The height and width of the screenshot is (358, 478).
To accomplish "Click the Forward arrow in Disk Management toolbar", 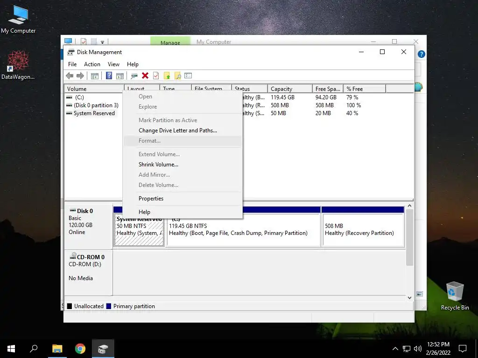I will click(x=80, y=76).
